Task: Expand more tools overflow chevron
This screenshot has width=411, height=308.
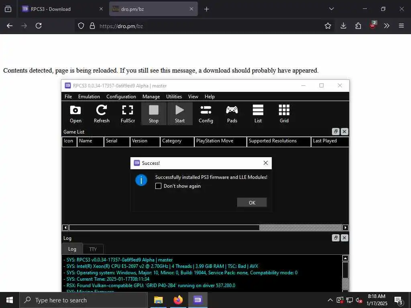Action: (x=387, y=26)
